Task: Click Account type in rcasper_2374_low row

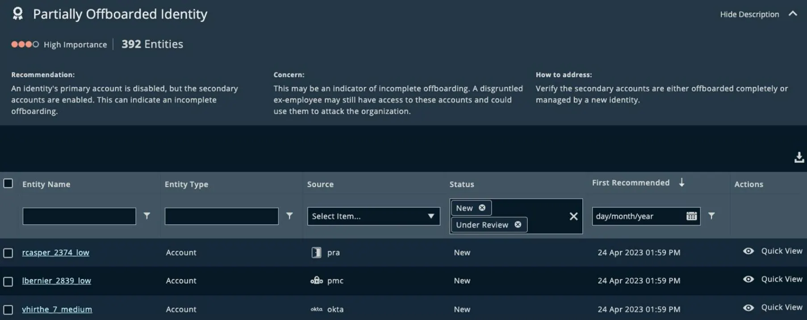Action: (x=181, y=252)
